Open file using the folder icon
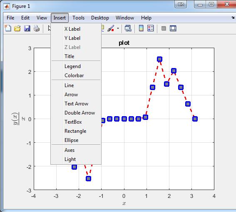Image resolution: width=236 pixels, height=212 pixels. coord(17,28)
